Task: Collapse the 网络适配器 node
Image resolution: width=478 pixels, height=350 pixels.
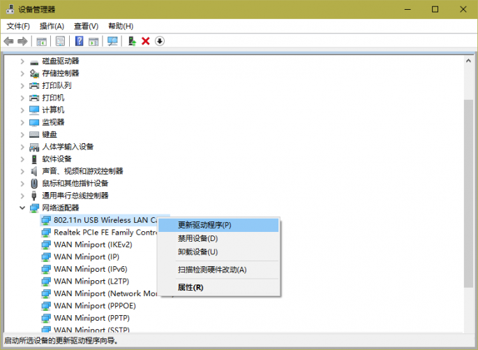Action: click(22, 207)
